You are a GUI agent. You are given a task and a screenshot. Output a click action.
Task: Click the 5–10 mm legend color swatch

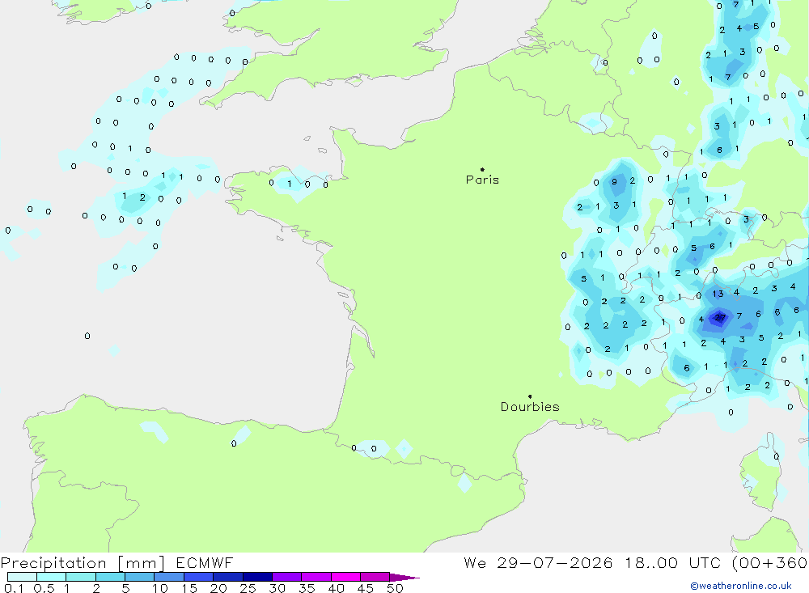click(x=139, y=577)
